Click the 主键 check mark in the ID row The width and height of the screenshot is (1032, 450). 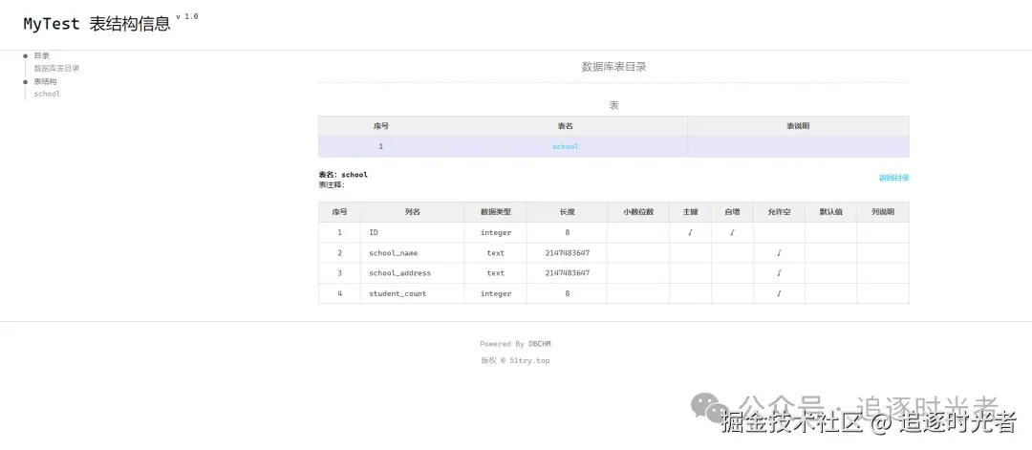(x=690, y=233)
